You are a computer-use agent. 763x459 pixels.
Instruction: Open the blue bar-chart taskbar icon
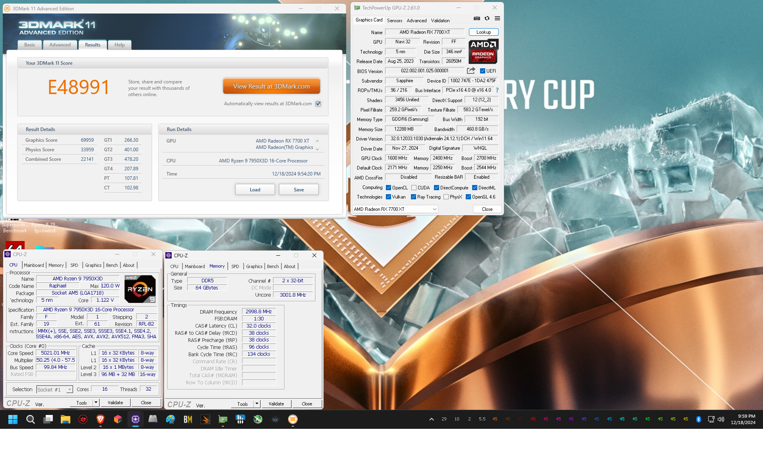(x=240, y=419)
